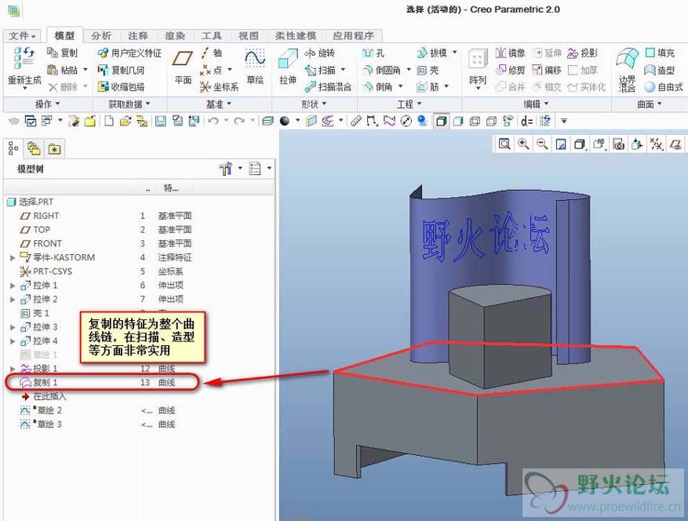Click the Paste (粘贴) ribbon command
The image size is (688, 521).
pos(62,70)
